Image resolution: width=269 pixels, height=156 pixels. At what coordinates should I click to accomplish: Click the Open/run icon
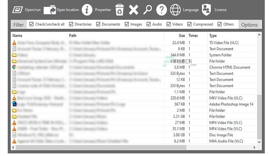click(x=17, y=10)
